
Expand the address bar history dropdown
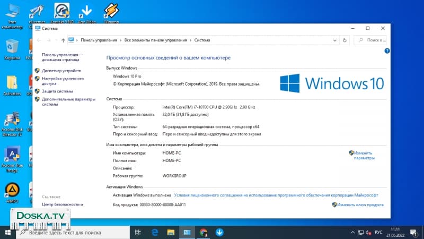tap(335, 40)
